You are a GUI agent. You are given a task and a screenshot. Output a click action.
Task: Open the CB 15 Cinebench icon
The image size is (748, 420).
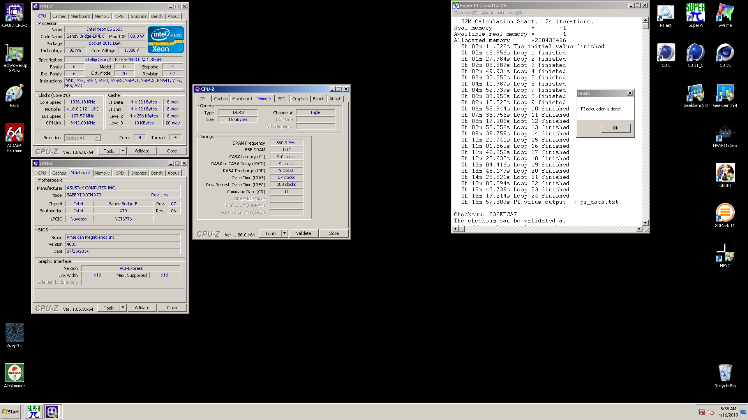725,56
